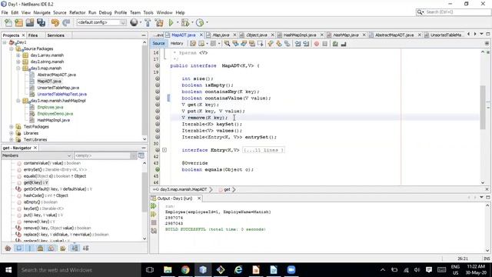This screenshot has height=277, width=492.
Task: Open the Refactor menu
Action: 77,12
